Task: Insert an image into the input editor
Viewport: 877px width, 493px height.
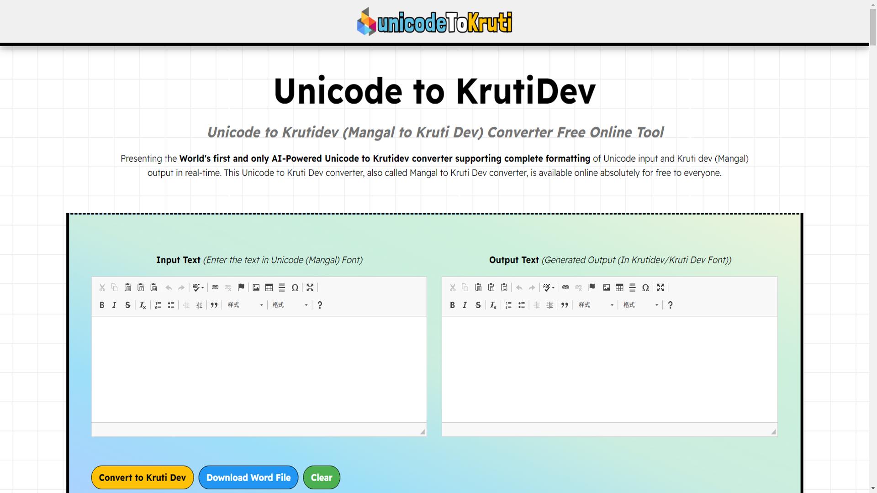Action: (x=256, y=288)
